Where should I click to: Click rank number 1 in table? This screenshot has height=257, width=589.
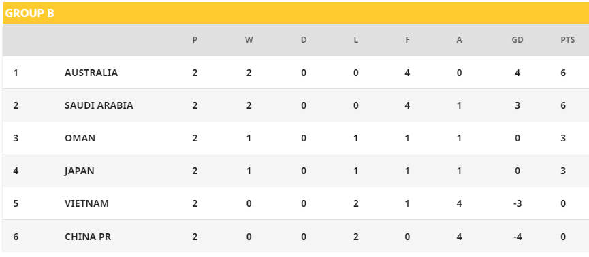pyautogui.click(x=16, y=73)
